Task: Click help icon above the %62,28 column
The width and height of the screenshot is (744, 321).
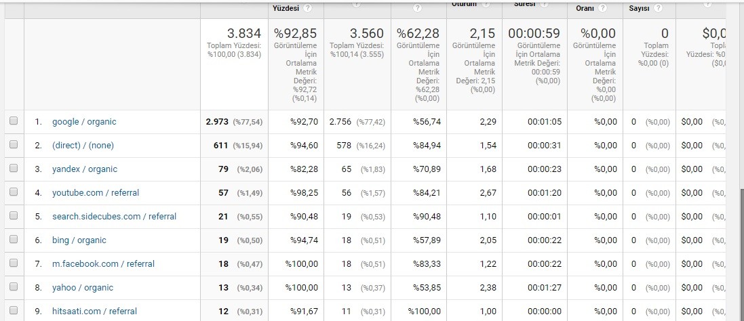Action: (x=417, y=7)
